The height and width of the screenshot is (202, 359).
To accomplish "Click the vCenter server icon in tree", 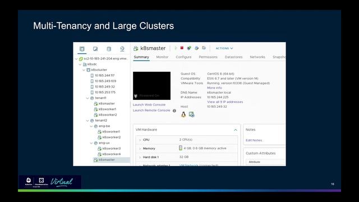I will coord(81,58).
